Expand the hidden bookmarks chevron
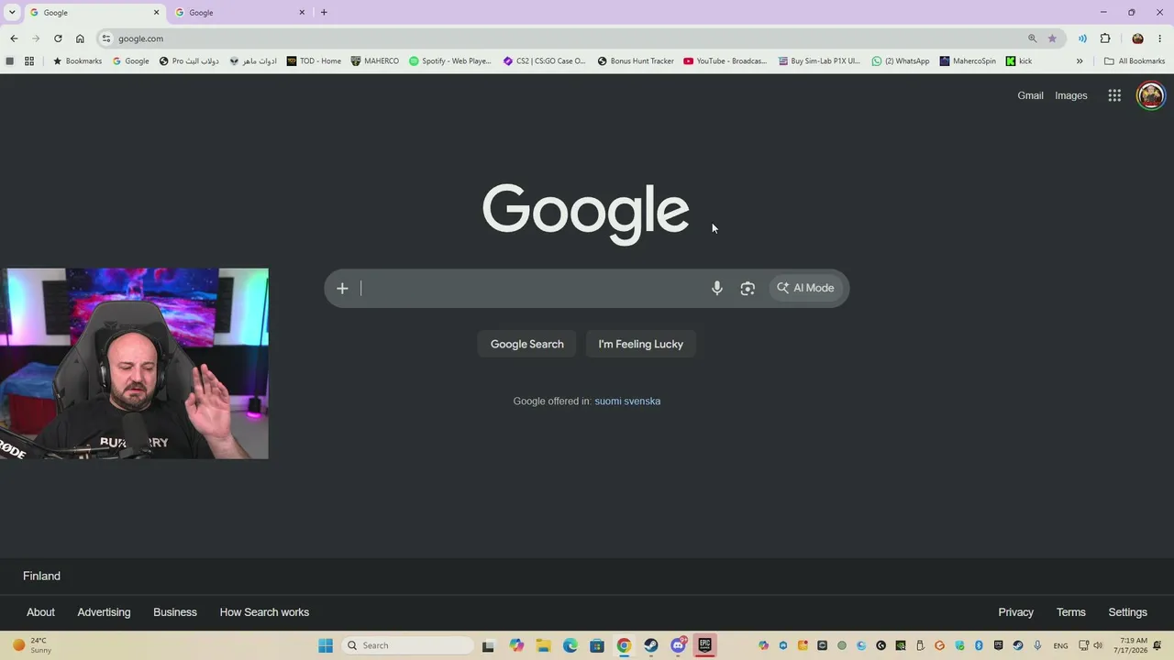Image resolution: width=1174 pixels, height=660 pixels. tap(1080, 61)
